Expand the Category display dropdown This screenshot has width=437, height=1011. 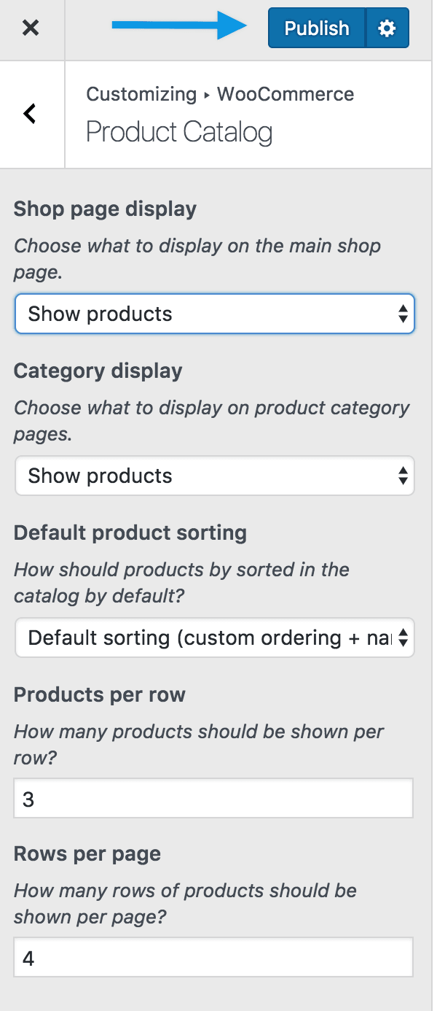click(x=215, y=476)
